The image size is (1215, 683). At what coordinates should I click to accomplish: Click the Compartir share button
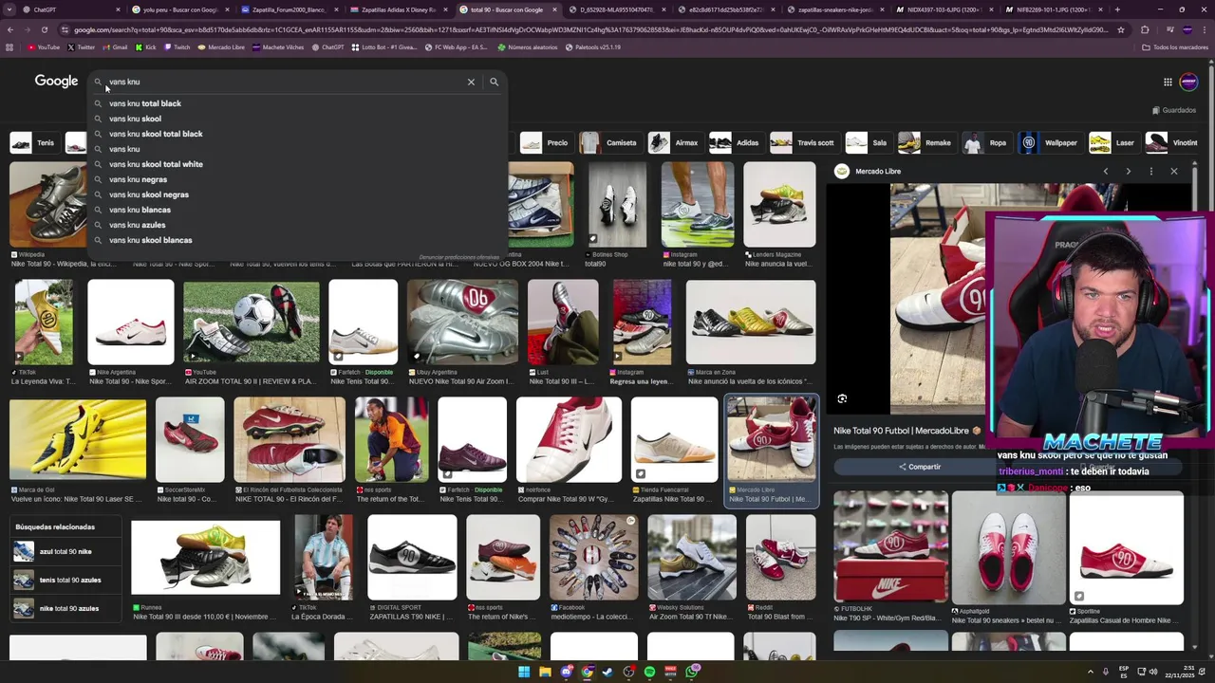pos(919,467)
